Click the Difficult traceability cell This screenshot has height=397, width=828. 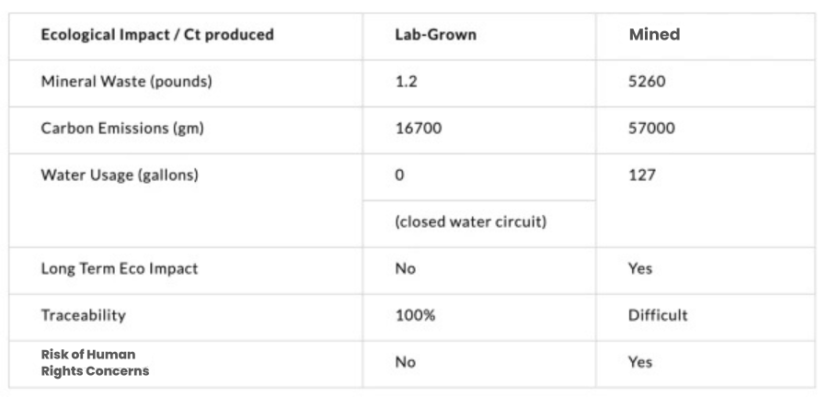pos(658,315)
